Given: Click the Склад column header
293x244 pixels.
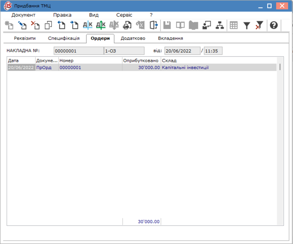Looking at the screenshot, I should tap(219, 61).
